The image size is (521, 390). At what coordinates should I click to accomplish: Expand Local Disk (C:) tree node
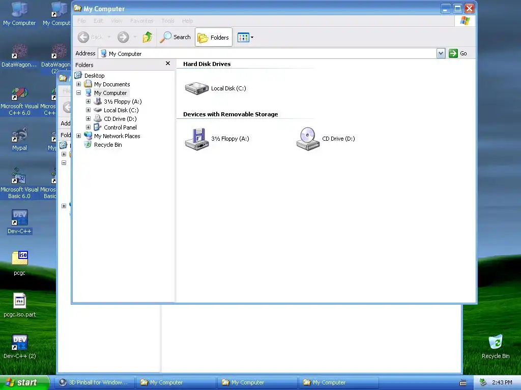tap(89, 110)
